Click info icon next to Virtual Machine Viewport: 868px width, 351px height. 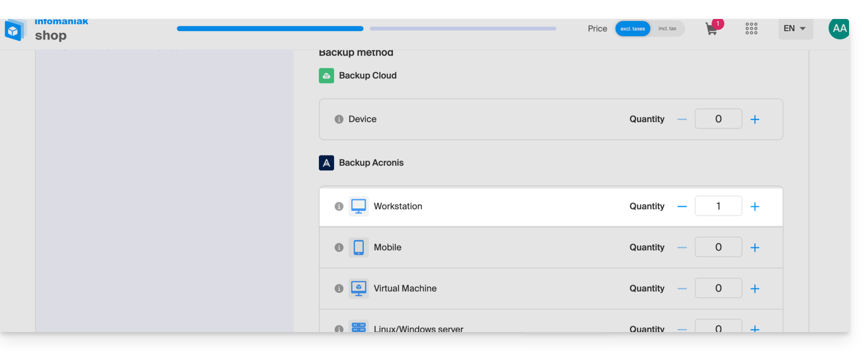338,289
